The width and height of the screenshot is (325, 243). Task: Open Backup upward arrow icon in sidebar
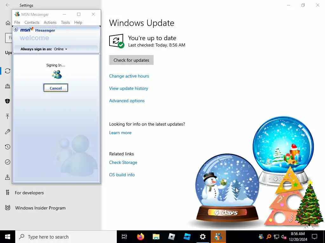pos(8,116)
